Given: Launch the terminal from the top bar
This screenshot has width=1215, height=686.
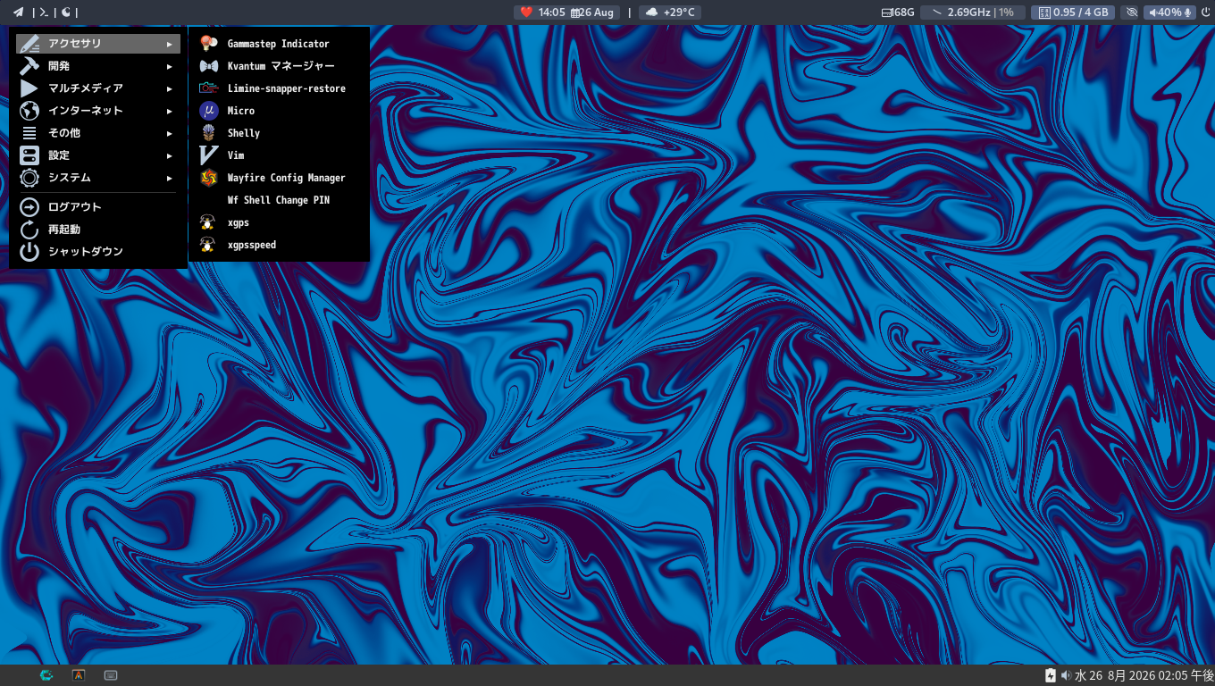Looking at the screenshot, I should (43, 13).
